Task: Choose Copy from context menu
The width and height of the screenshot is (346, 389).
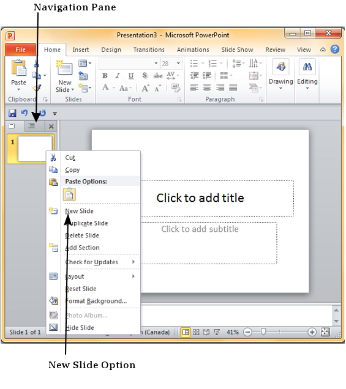Action: coord(94,169)
